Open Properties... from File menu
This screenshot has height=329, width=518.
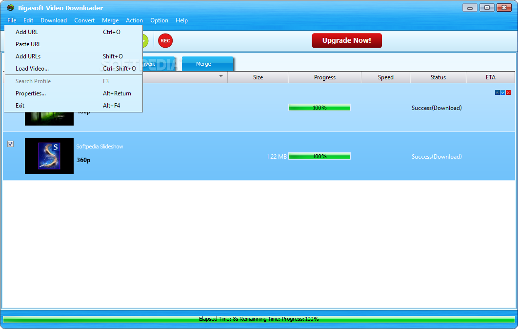tap(73, 93)
